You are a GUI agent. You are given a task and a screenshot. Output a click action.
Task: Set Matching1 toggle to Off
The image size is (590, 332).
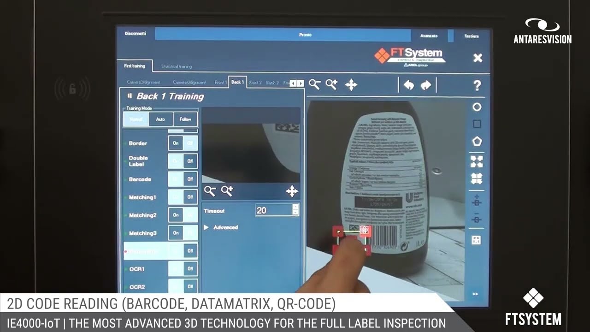(x=190, y=197)
